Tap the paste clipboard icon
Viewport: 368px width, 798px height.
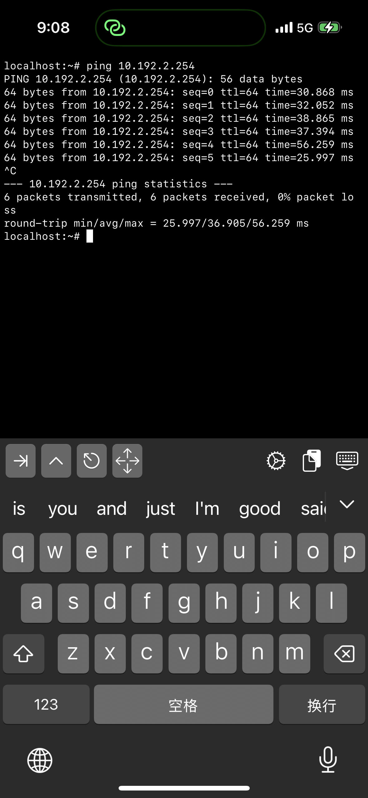click(312, 461)
